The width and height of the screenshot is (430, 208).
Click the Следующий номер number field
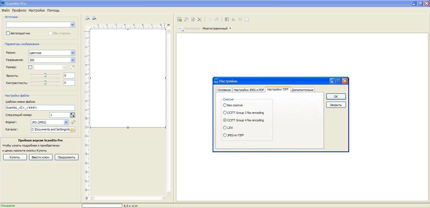pos(60,115)
